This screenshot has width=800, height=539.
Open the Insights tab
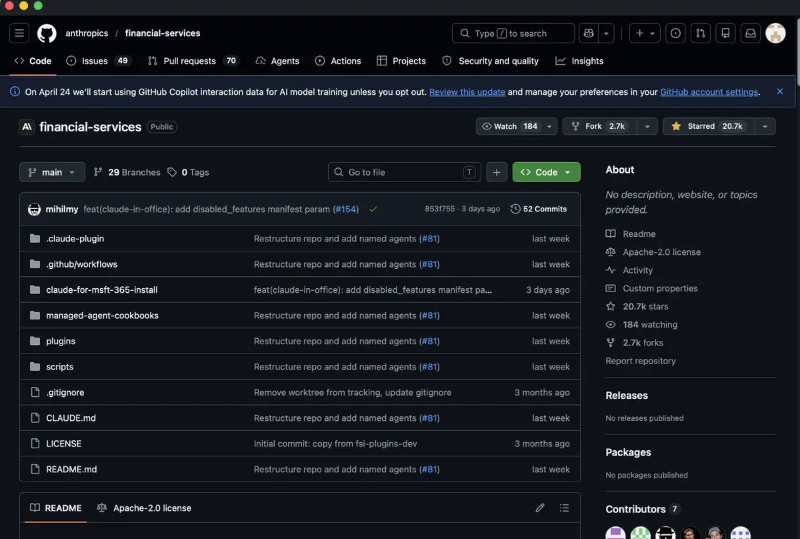579,61
